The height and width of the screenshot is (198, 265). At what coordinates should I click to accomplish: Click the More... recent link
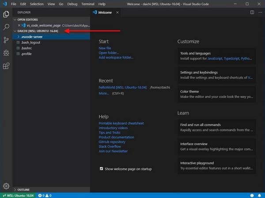pos(104,93)
